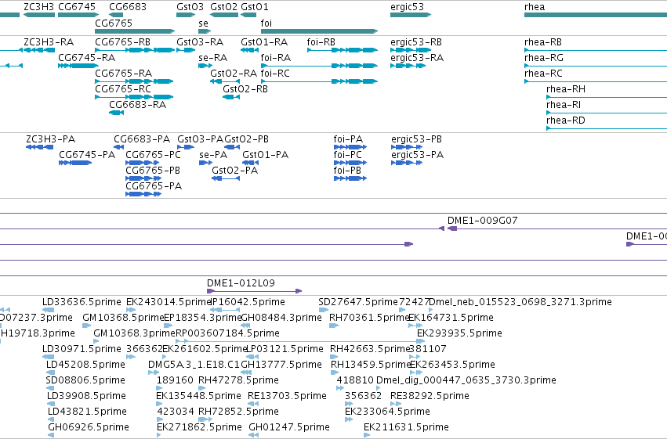Select protein GstO2-PB
The image size is (667, 439).
[246, 139]
